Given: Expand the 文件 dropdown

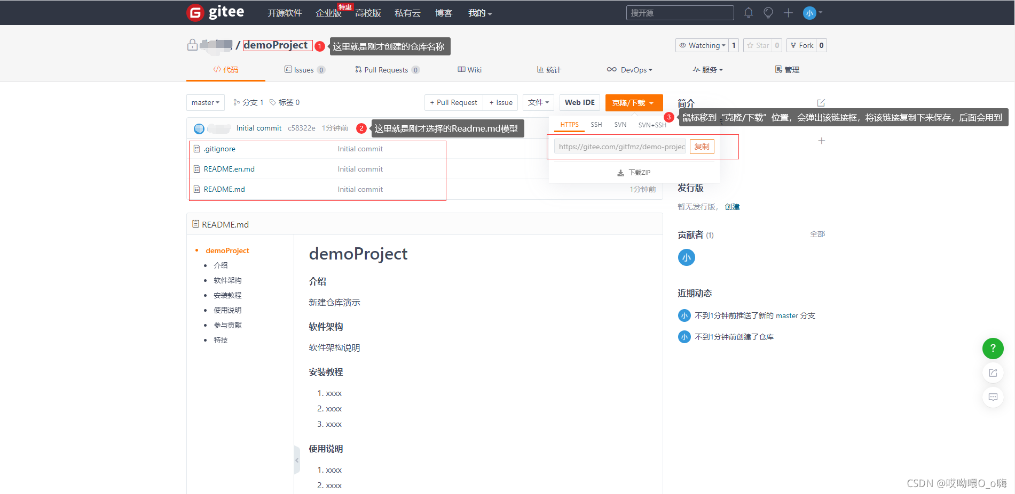Looking at the screenshot, I should (x=538, y=102).
